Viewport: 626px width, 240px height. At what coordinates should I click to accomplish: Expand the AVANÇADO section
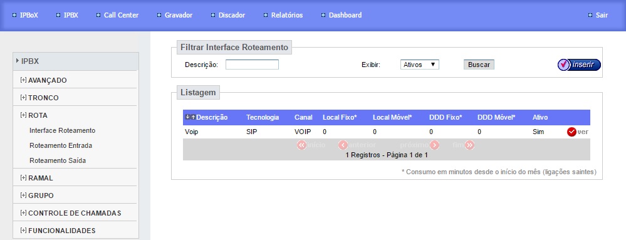tap(43, 80)
